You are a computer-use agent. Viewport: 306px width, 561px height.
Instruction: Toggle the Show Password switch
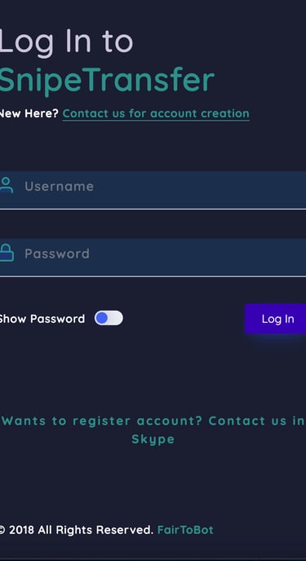click(x=109, y=318)
